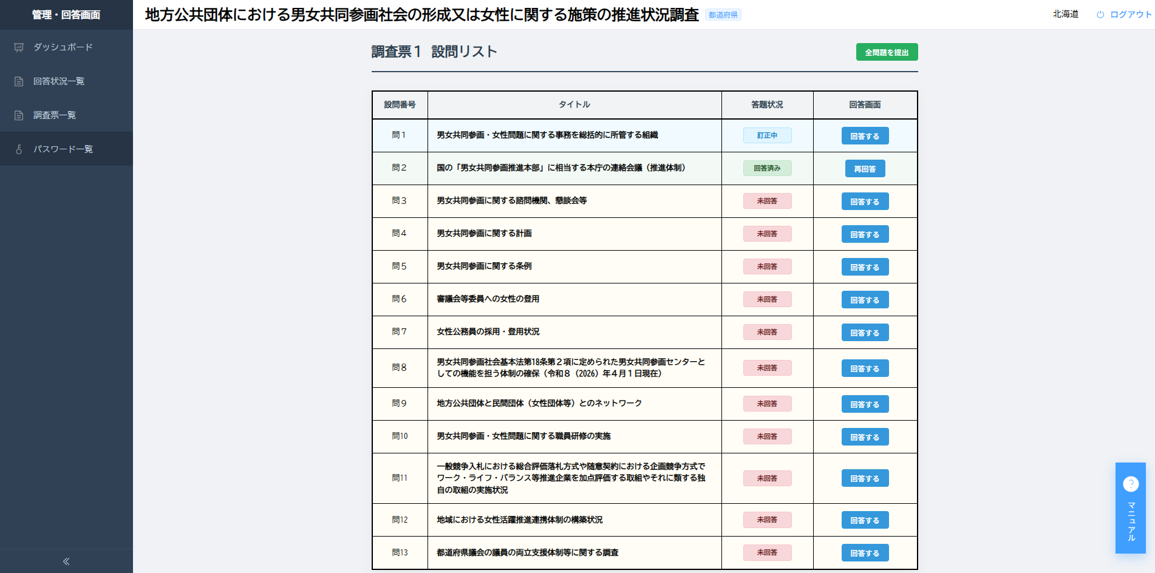Open ダッシュボード menu item
This screenshot has height=573, width=1155.
[x=66, y=47]
